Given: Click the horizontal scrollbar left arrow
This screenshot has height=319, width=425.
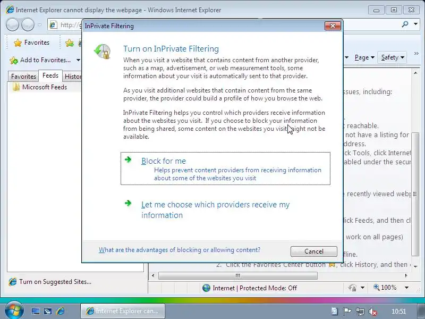Looking at the screenshot, I should click(x=153, y=275).
